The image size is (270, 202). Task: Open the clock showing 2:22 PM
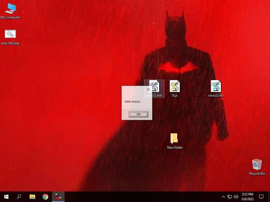tap(247, 197)
